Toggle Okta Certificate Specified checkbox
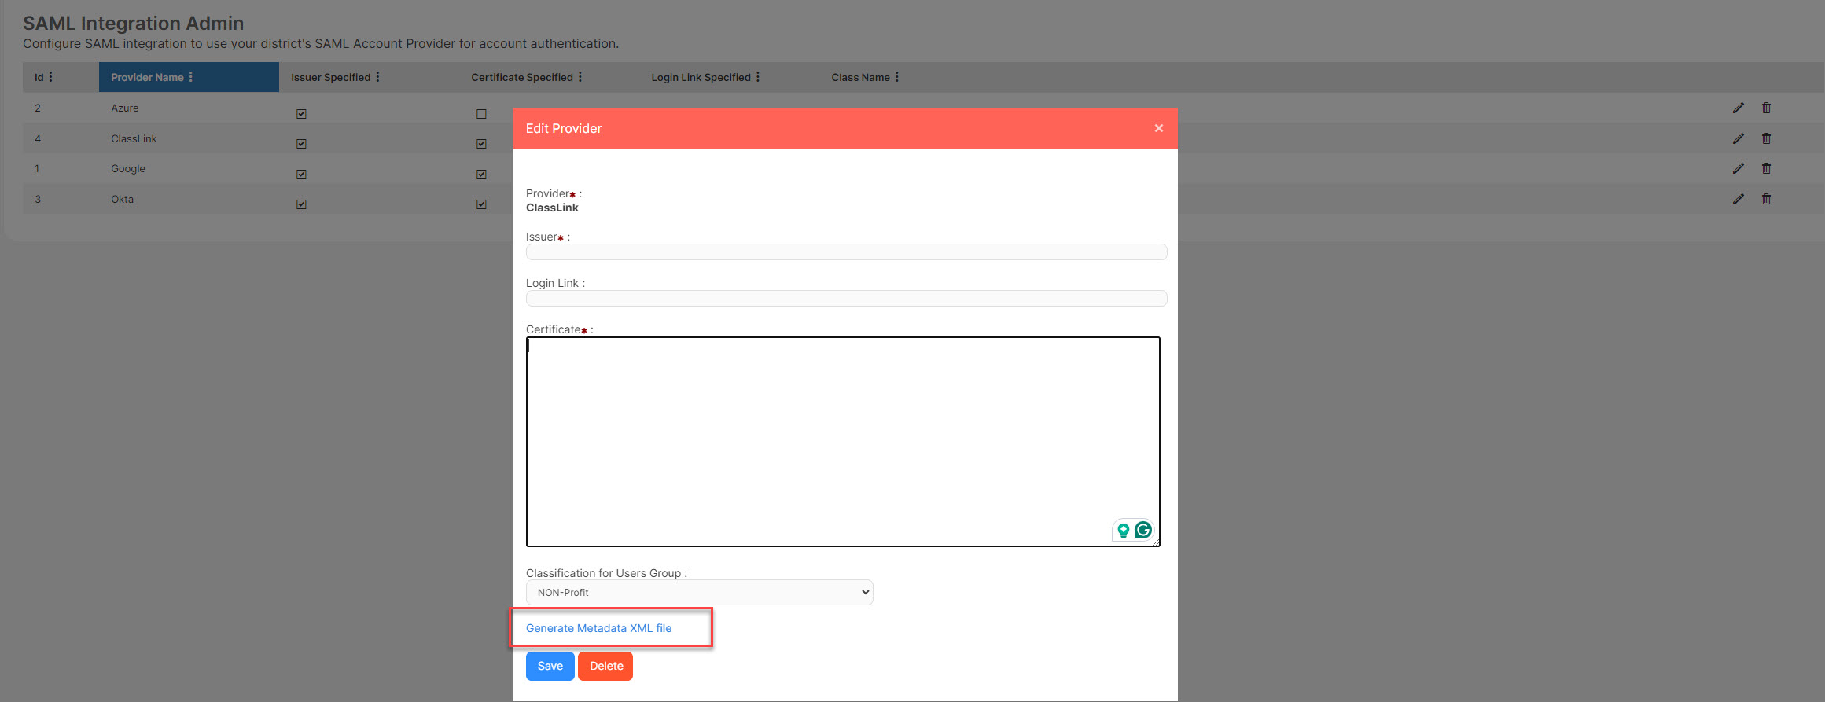This screenshot has width=1825, height=702. pyautogui.click(x=481, y=204)
